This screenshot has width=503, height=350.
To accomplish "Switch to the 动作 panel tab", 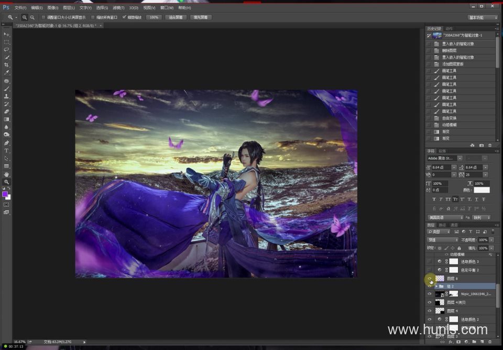I will click(x=449, y=29).
